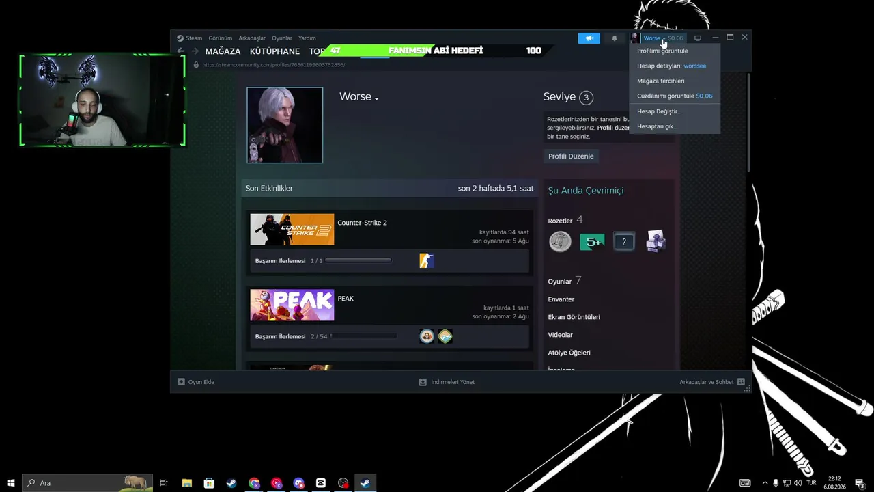Image resolution: width=874 pixels, height=492 pixels.
Task: Open Microsoft Store from the taskbar
Action: click(209, 483)
